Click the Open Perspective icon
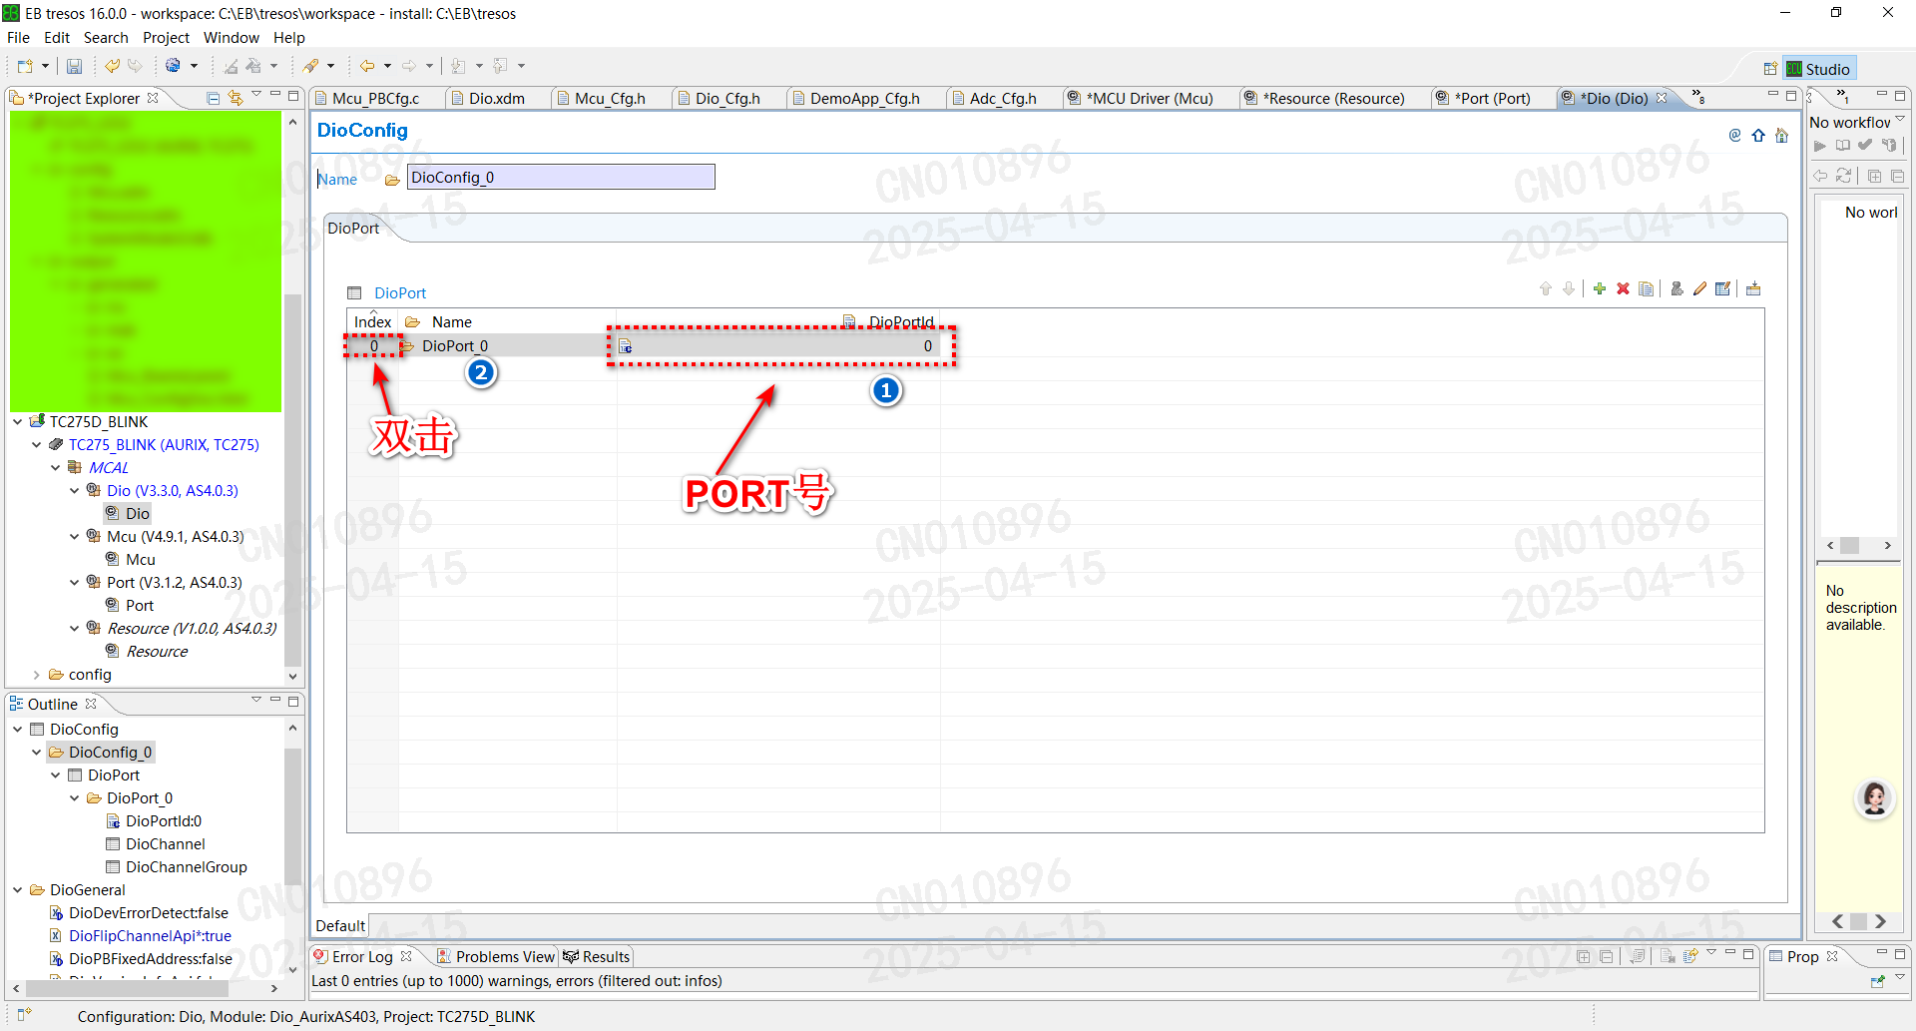The image size is (1916, 1031). tap(1770, 69)
